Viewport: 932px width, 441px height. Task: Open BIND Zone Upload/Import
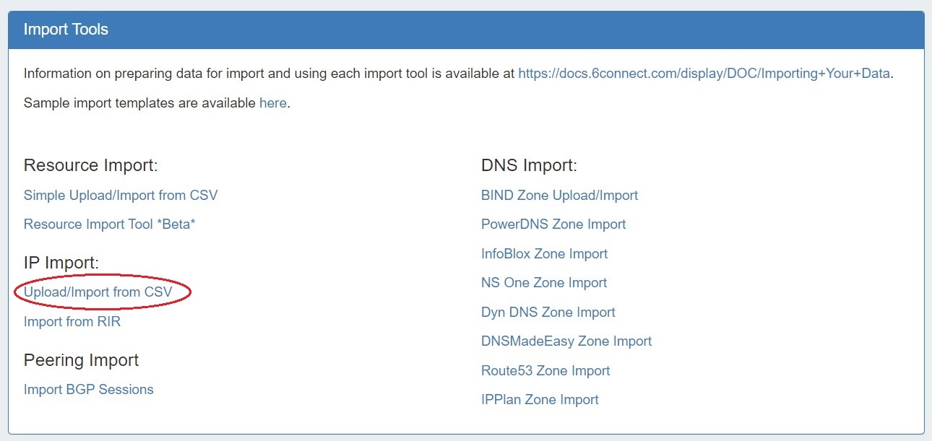pyautogui.click(x=559, y=195)
